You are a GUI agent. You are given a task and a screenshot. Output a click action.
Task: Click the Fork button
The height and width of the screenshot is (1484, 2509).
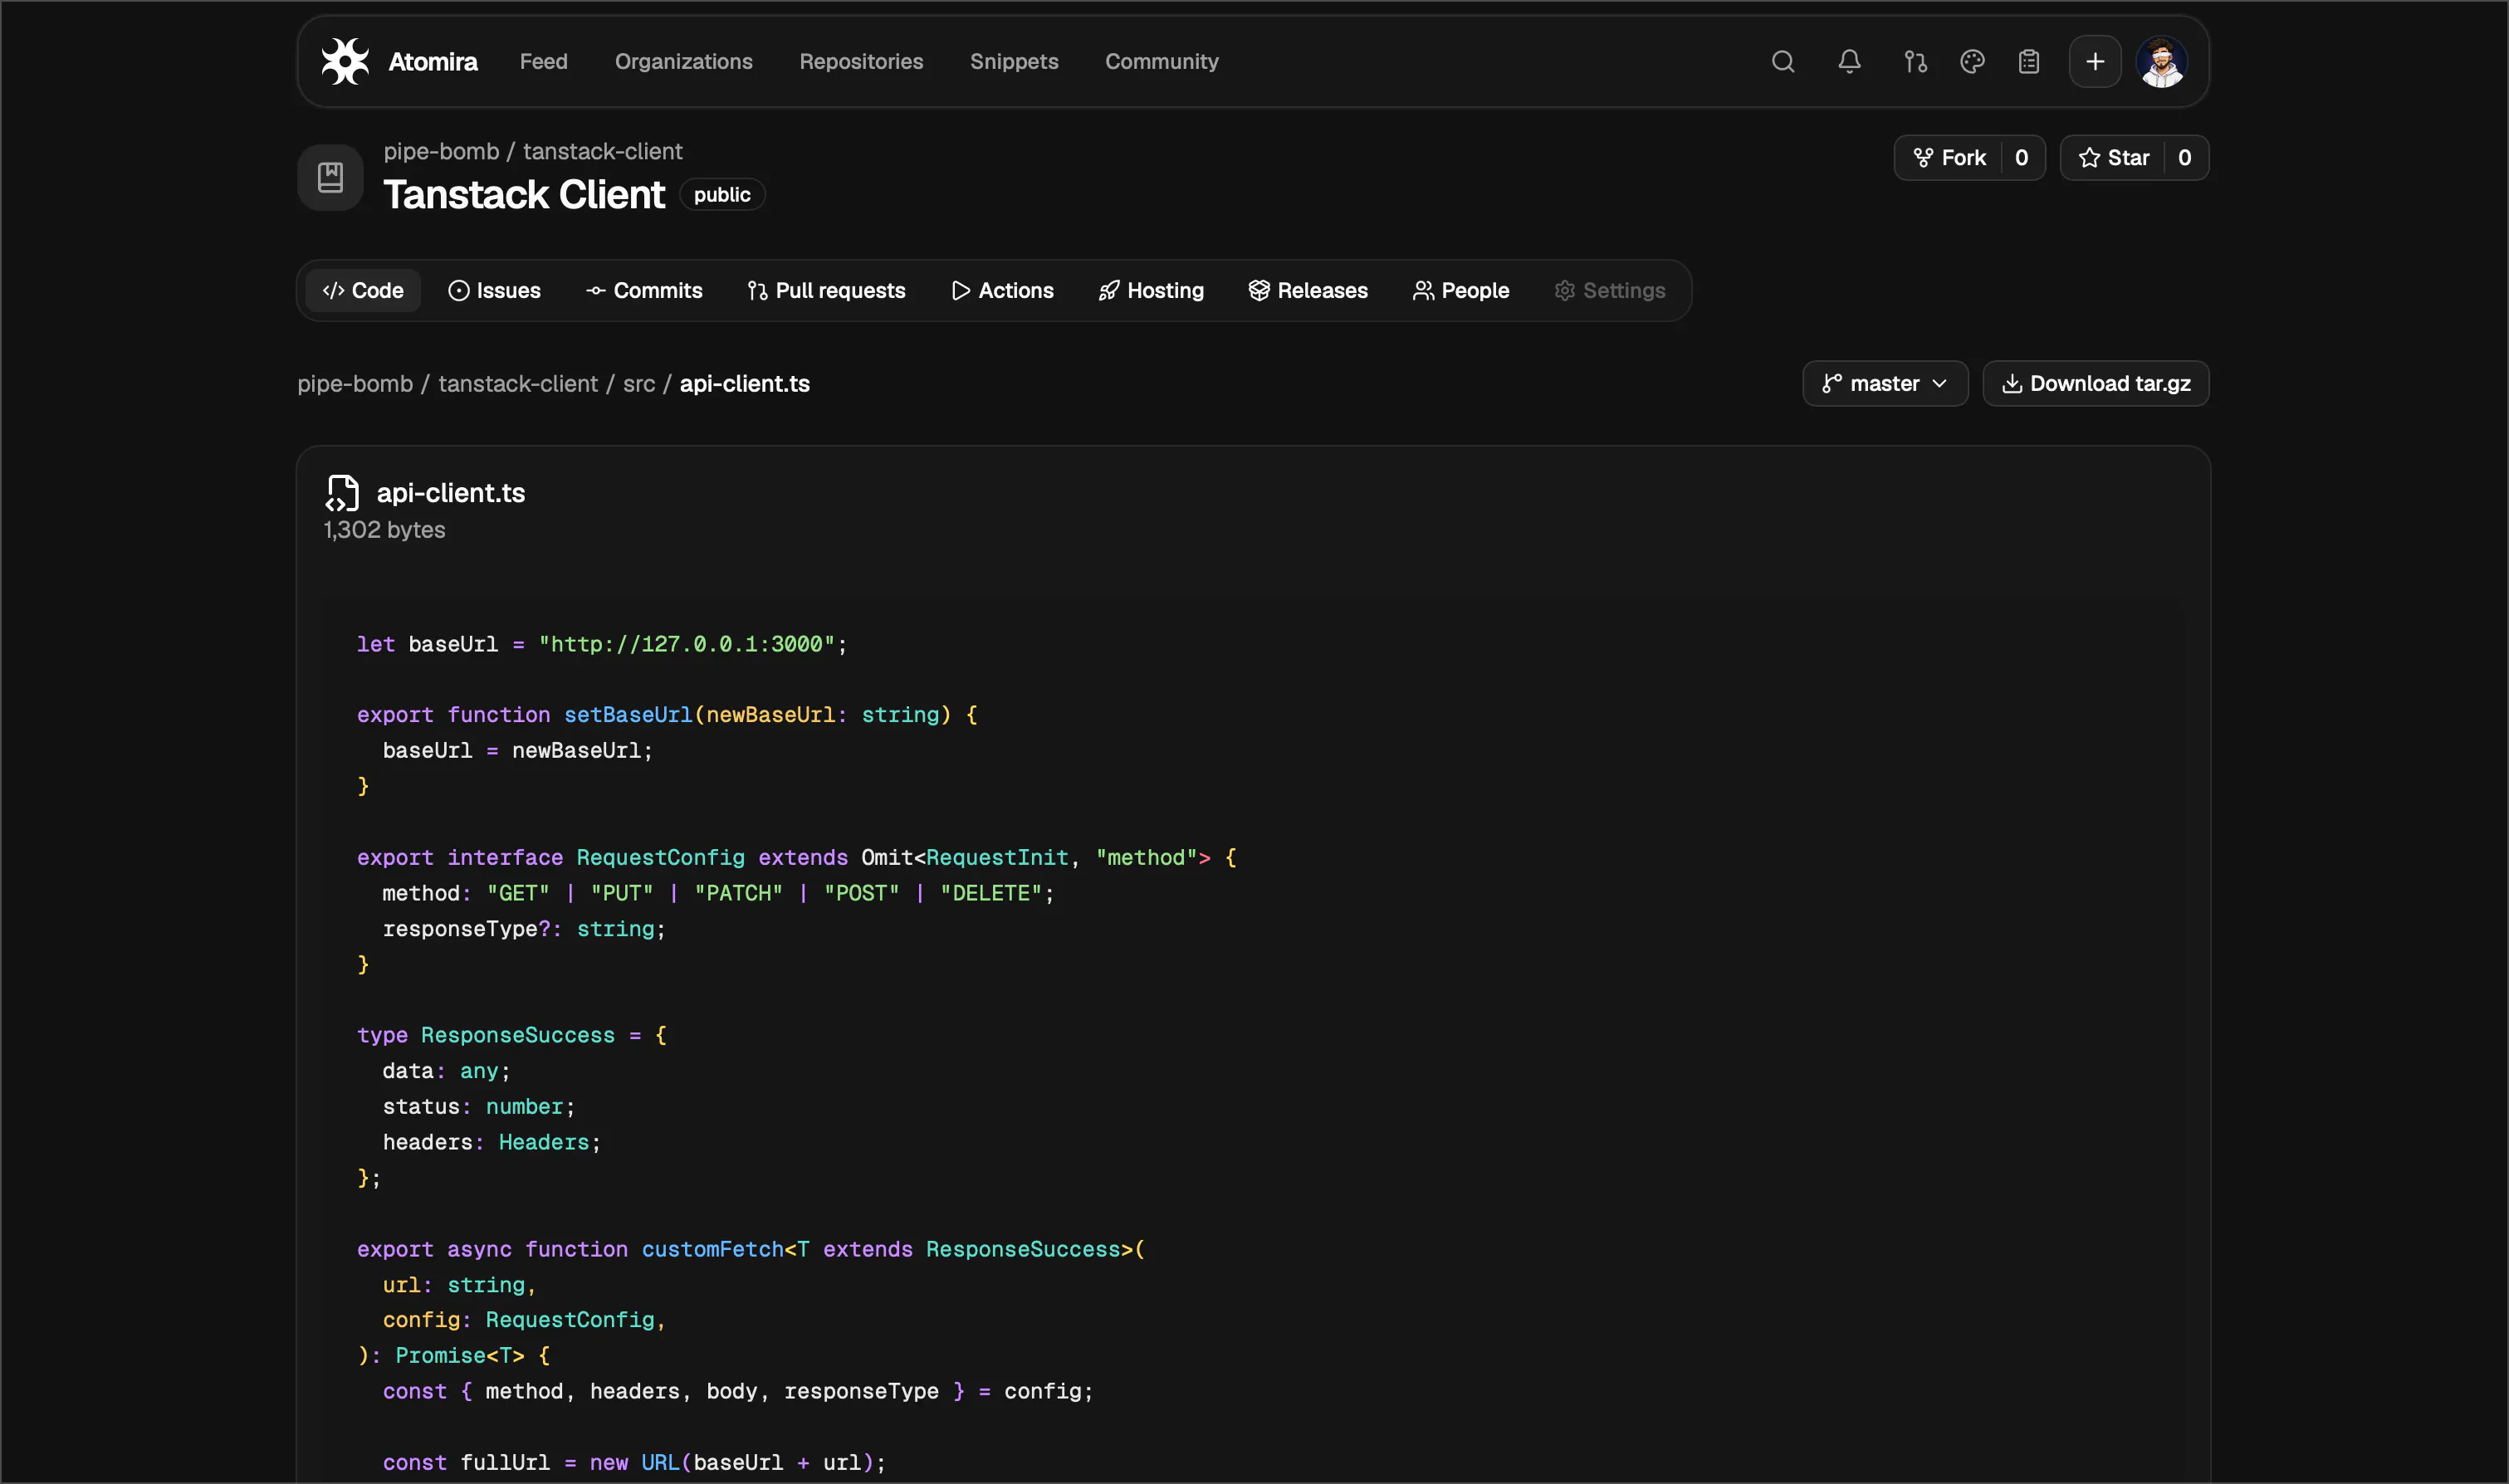click(x=1949, y=158)
